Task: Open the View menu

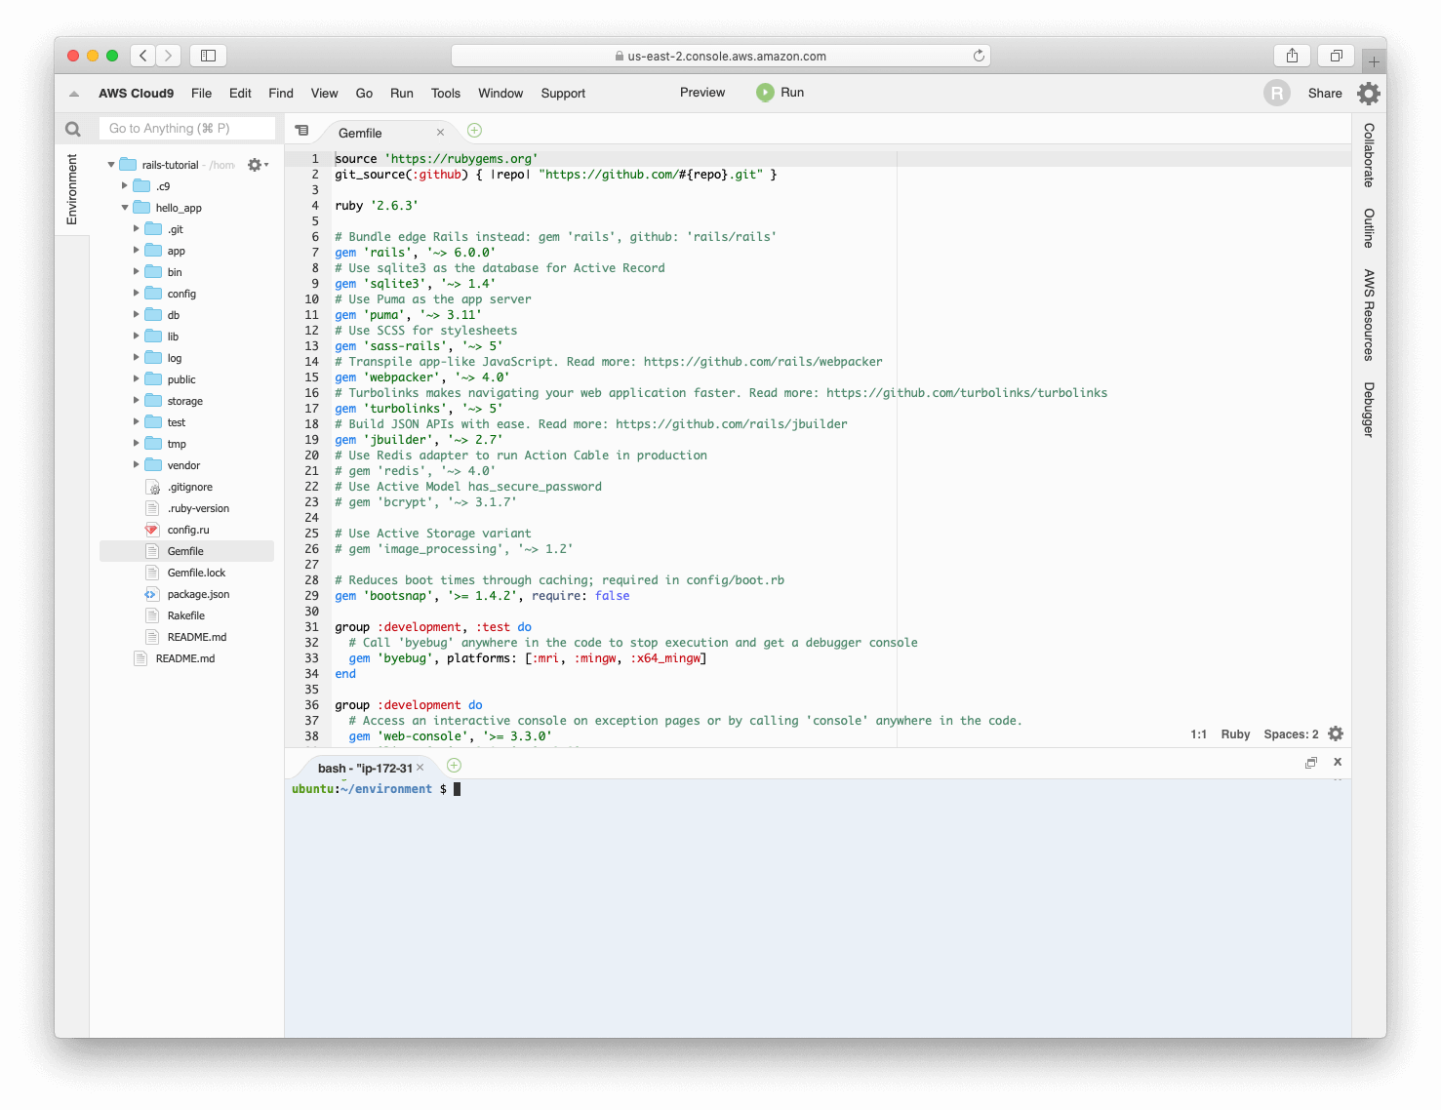Action: point(325,94)
